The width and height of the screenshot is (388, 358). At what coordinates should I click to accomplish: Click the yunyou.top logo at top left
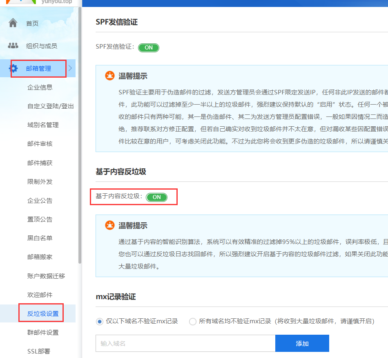[37, 2]
